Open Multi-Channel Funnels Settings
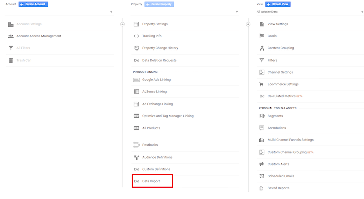This screenshot has width=364, height=199. 291,140
